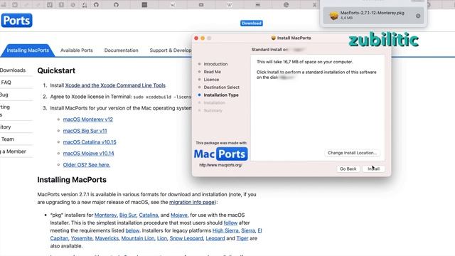Click the Install button in the installer

point(373,169)
